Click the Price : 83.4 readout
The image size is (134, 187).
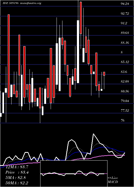pyautogui.click(x=17, y=172)
